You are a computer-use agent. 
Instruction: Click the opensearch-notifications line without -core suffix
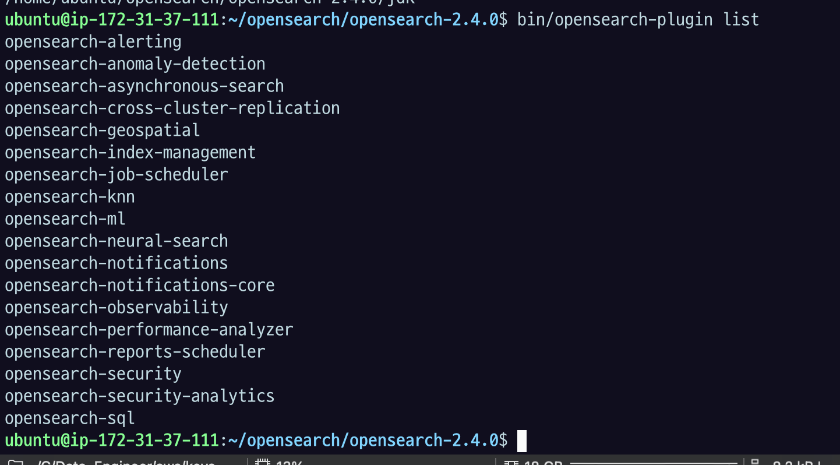coord(117,263)
